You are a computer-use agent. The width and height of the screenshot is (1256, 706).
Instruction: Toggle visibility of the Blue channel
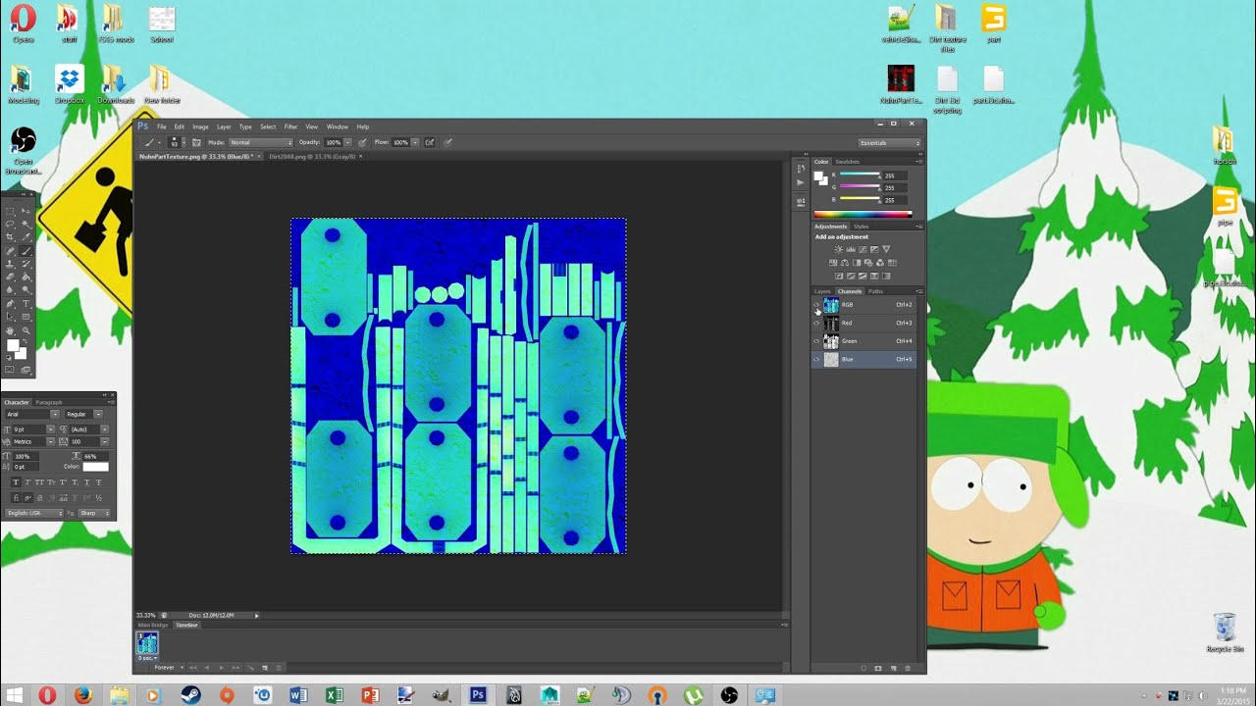coord(816,360)
